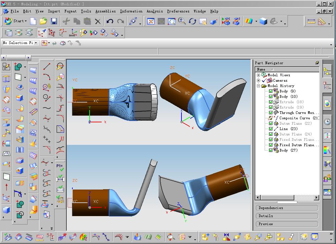336x244 pixels.
Task: Click the Undo arrow icon
Action: pyautogui.click(x=110, y=22)
